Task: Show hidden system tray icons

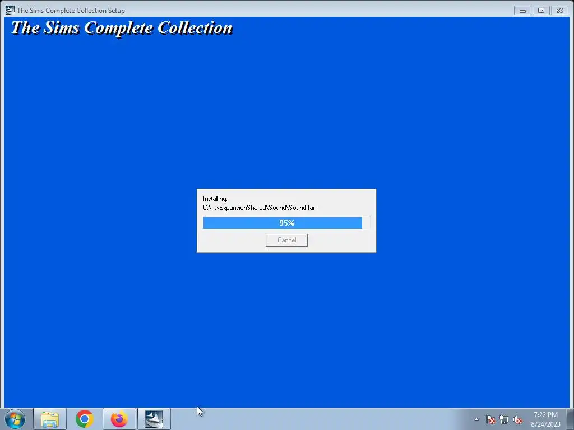Action: 476,419
